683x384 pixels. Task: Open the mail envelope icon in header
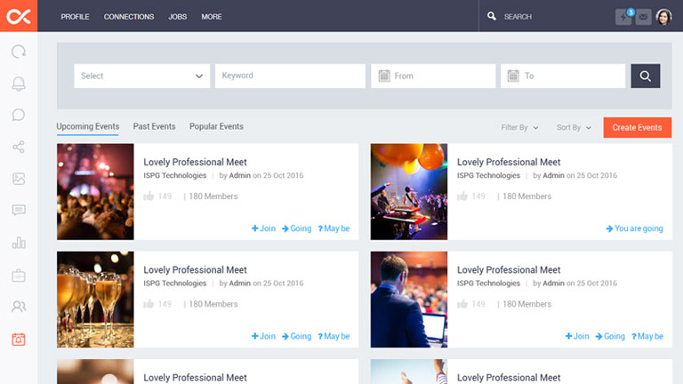(x=643, y=17)
